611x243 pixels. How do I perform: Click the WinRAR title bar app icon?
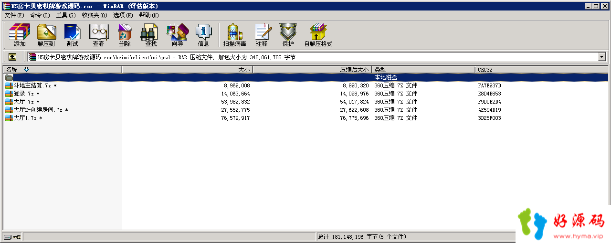click(6, 6)
